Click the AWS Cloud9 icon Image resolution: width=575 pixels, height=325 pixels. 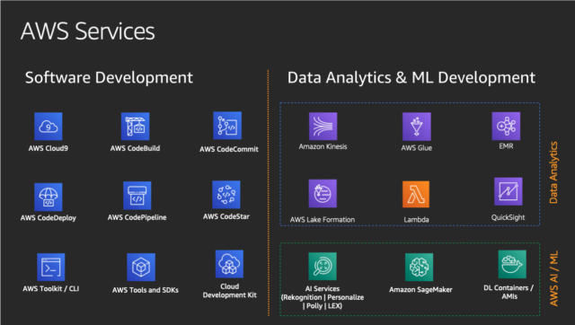point(48,127)
